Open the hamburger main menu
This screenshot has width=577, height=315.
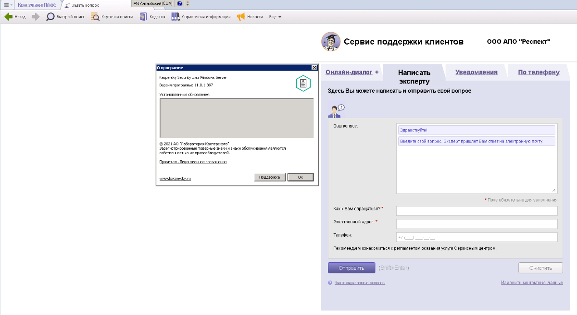tap(7, 4)
